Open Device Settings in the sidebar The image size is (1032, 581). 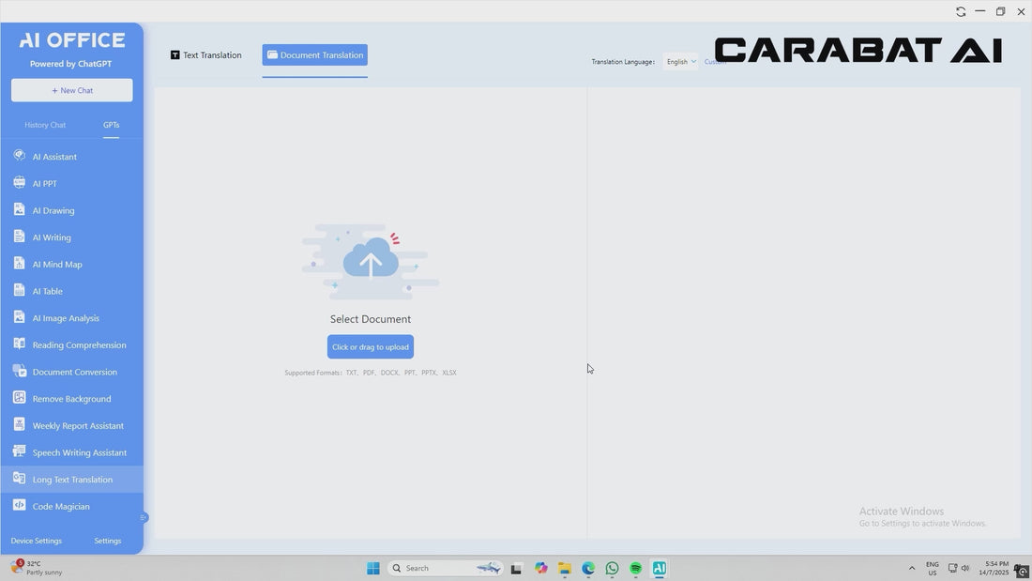point(37,541)
